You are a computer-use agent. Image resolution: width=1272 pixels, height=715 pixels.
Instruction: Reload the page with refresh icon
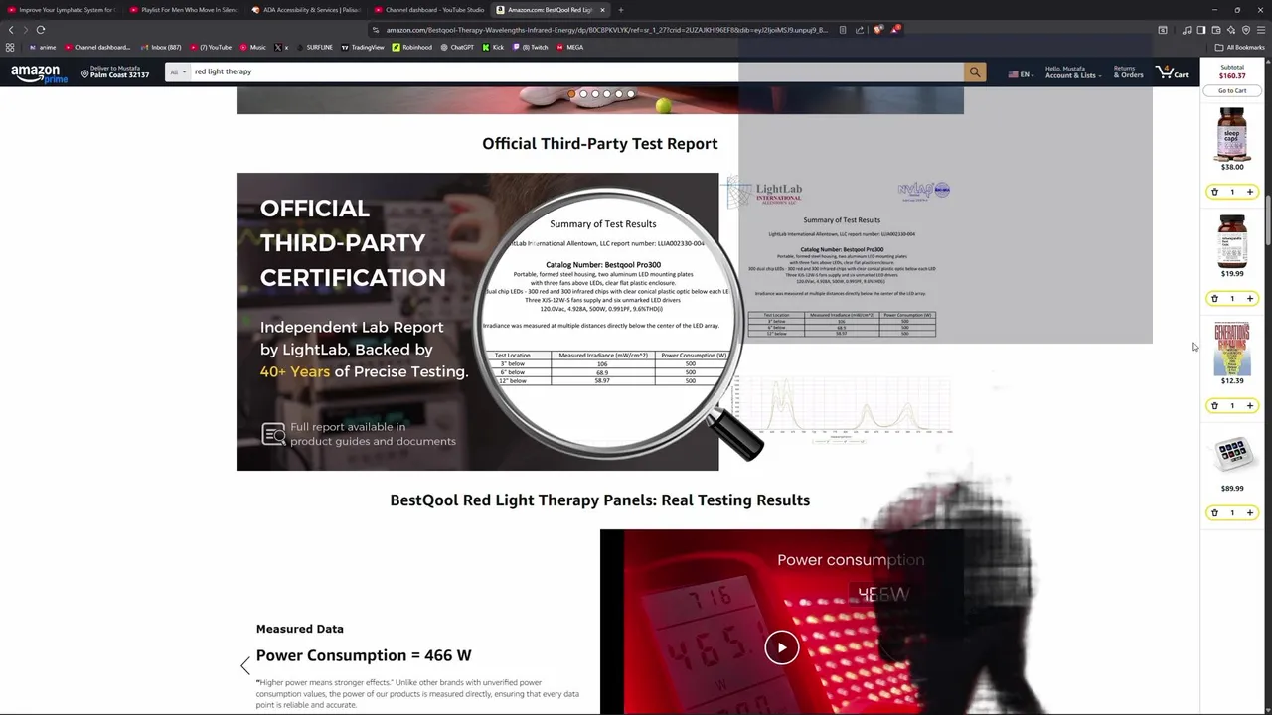tap(41, 30)
